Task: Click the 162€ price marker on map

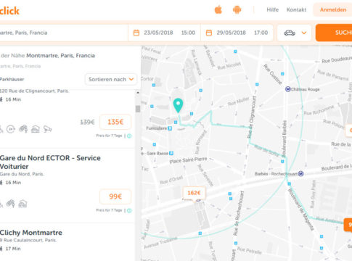Action: pos(194,193)
